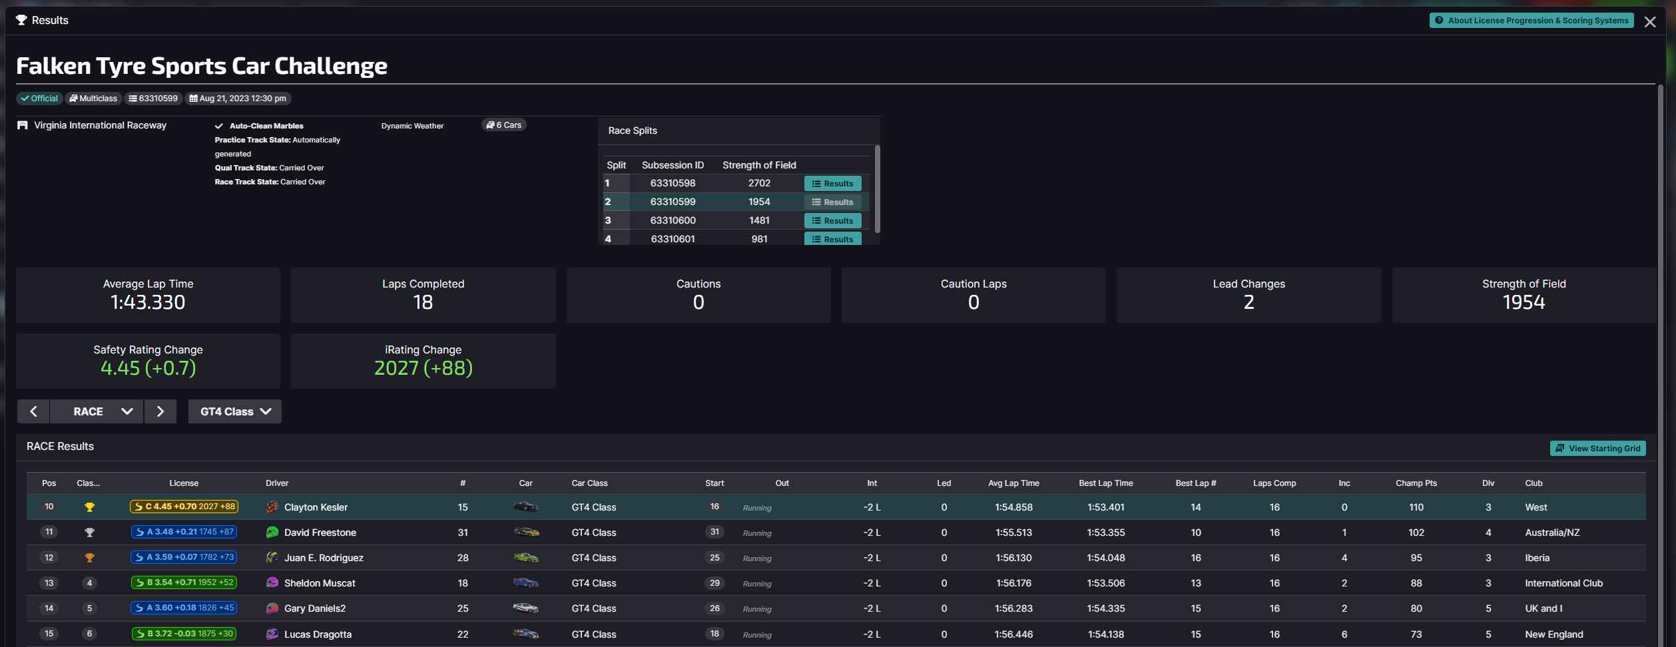Click the subsession ID 63310599 badge
The image size is (1676, 647).
pos(153,99)
